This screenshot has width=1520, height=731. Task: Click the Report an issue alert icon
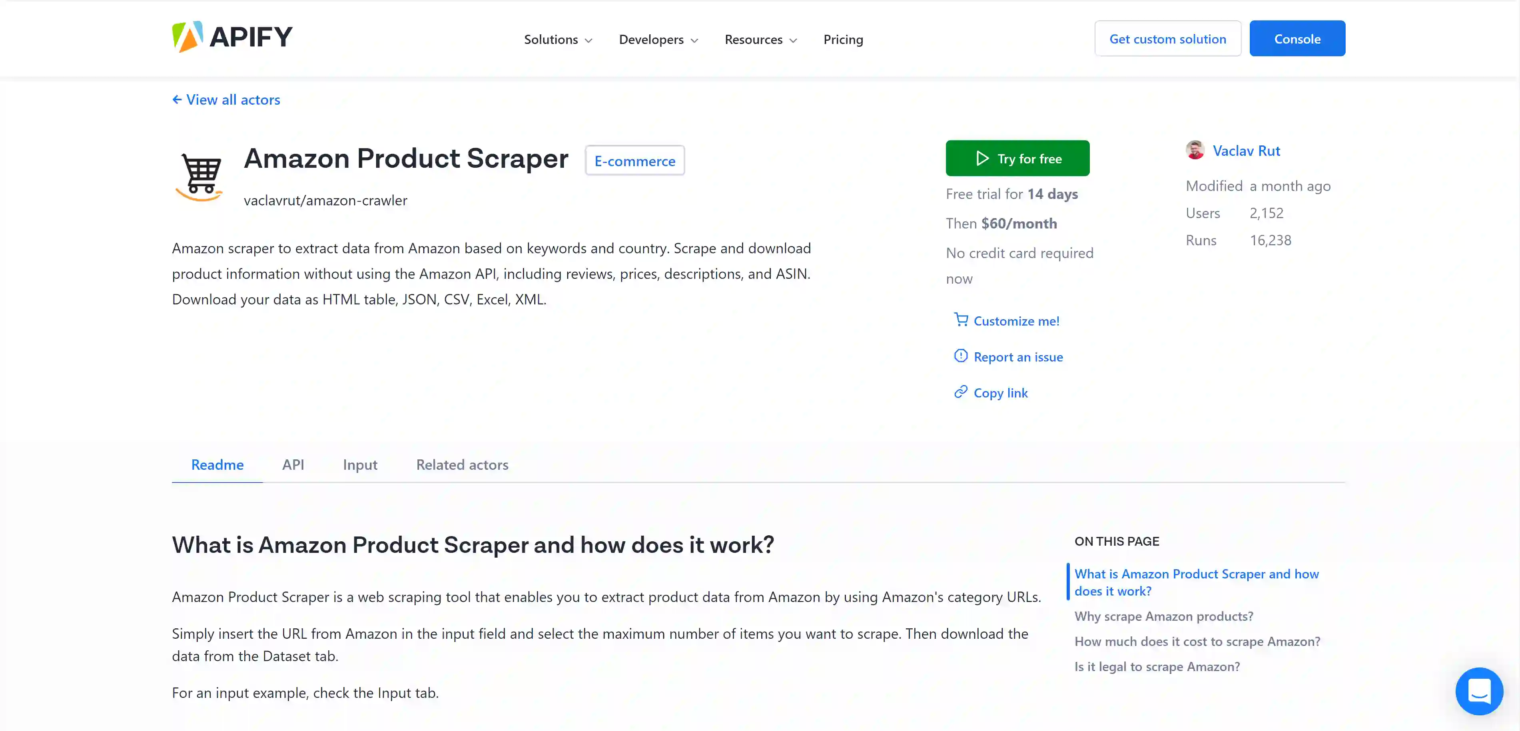pos(961,356)
